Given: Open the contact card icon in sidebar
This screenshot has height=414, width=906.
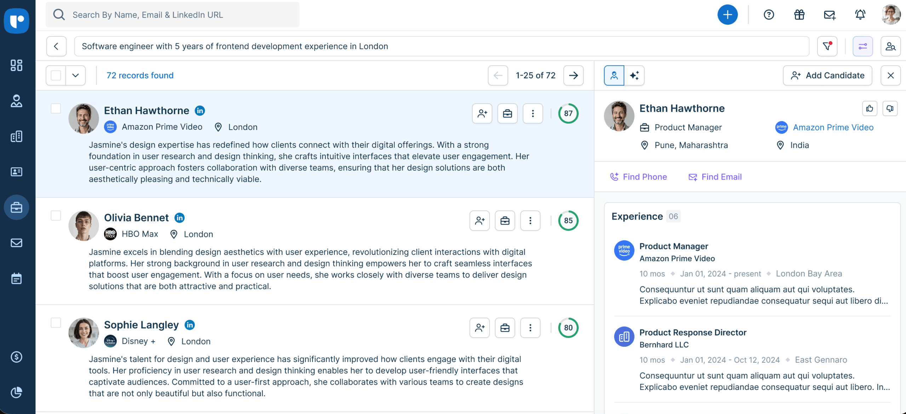Looking at the screenshot, I should [16, 172].
